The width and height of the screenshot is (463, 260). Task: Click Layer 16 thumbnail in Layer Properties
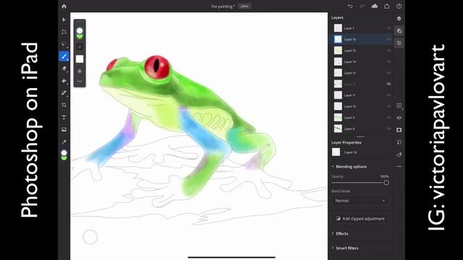[x=336, y=152]
